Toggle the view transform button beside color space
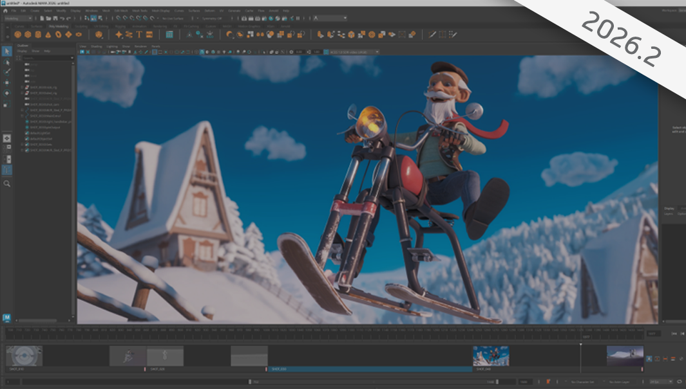This screenshot has height=389, width=686. (326, 52)
